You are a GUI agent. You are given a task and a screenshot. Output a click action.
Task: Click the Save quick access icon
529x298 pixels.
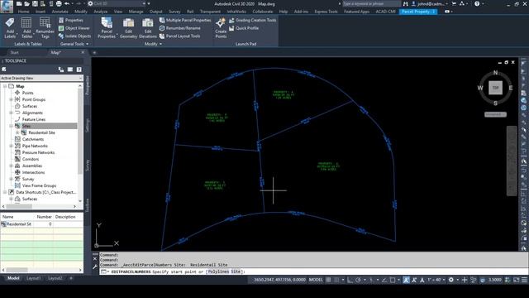(35, 3)
